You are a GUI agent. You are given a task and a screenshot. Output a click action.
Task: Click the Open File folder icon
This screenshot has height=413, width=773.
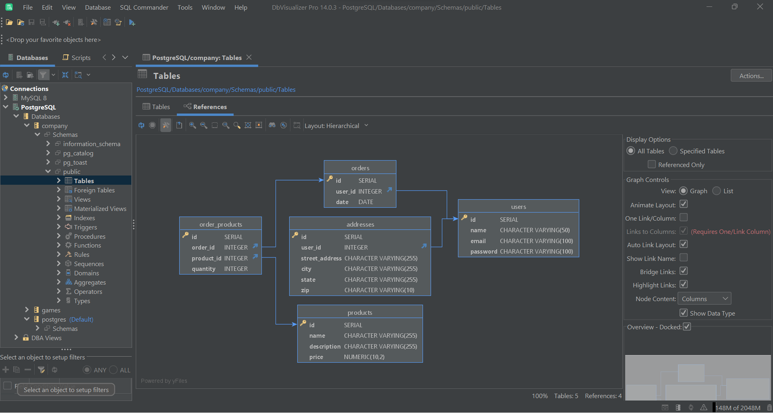tap(9, 23)
